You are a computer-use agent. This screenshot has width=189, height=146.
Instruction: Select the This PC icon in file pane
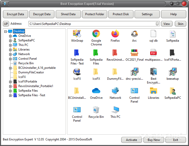[x=115, y=110]
